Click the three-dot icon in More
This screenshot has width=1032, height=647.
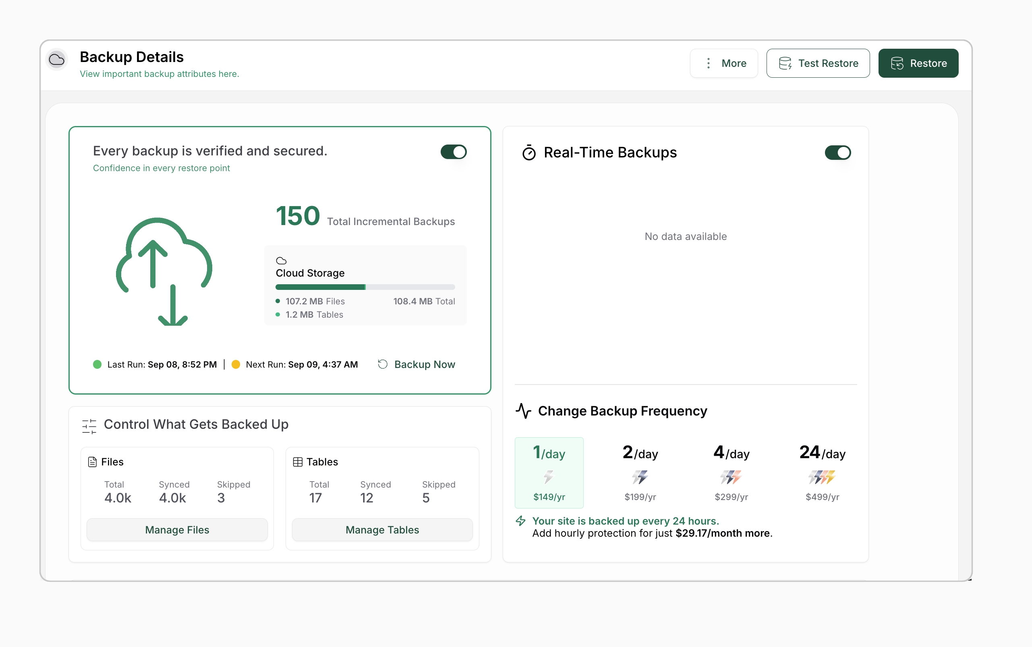point(709,63)
